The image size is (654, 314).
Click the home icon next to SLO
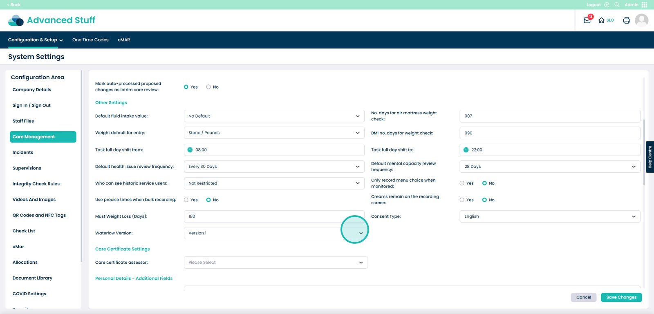click(601, 20)
